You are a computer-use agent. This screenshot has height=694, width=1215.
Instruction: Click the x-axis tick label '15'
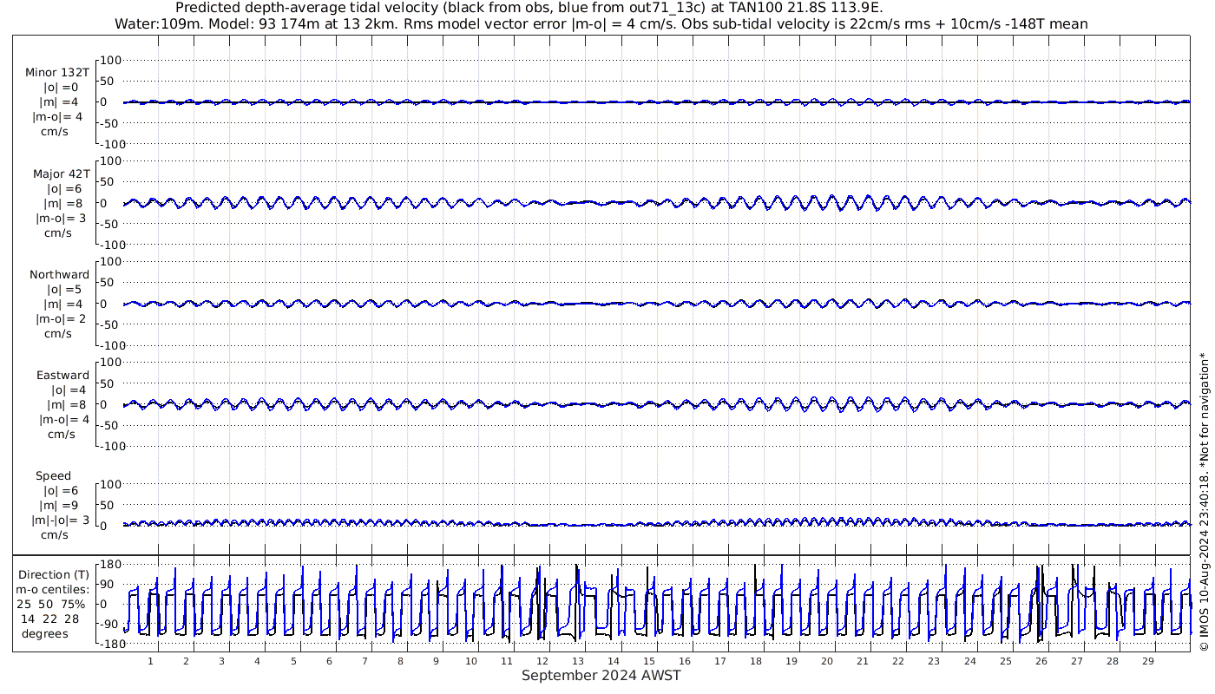click(649, 661)
